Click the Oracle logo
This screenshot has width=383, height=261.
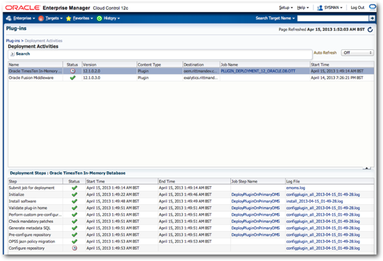(23, 8)
